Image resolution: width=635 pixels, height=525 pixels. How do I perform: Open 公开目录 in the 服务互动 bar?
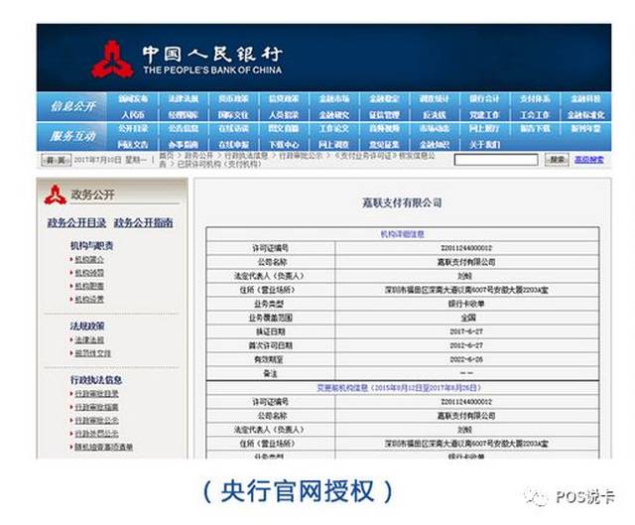tap(133, 129)
